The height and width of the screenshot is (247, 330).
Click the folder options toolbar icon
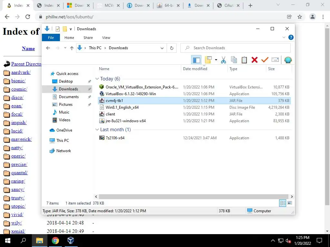(208, 60)
